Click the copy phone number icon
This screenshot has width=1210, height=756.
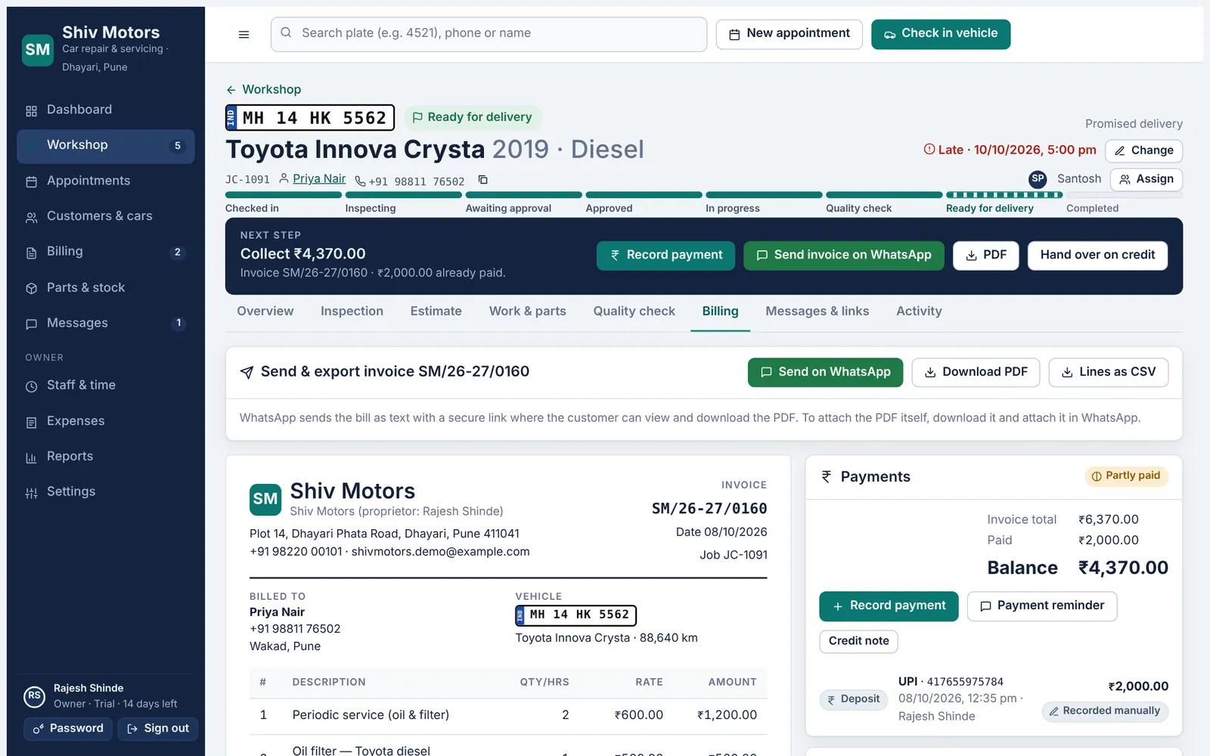coord(482,180)
